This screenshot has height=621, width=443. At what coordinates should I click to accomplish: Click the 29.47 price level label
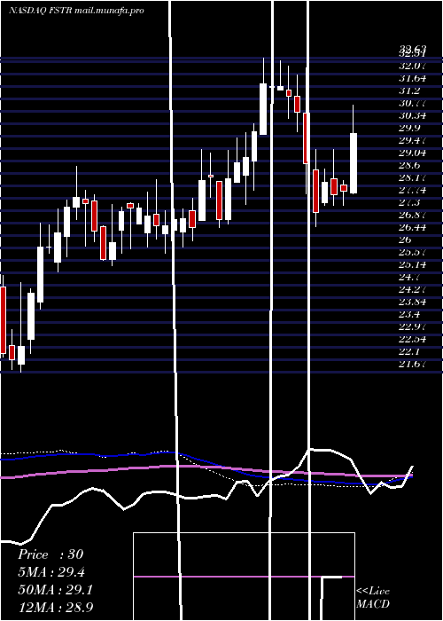412,140
